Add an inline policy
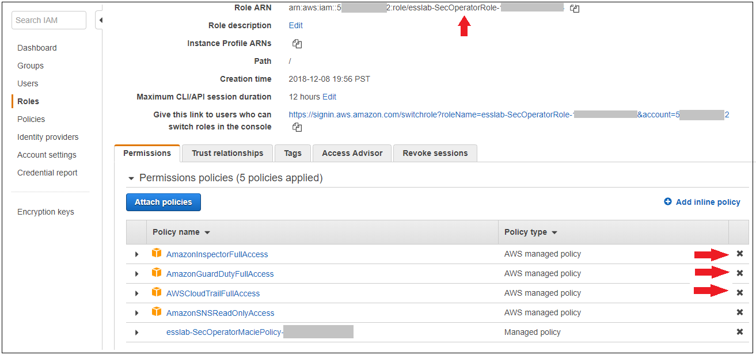The image size is (756, 355). click(x=702, y=202)
